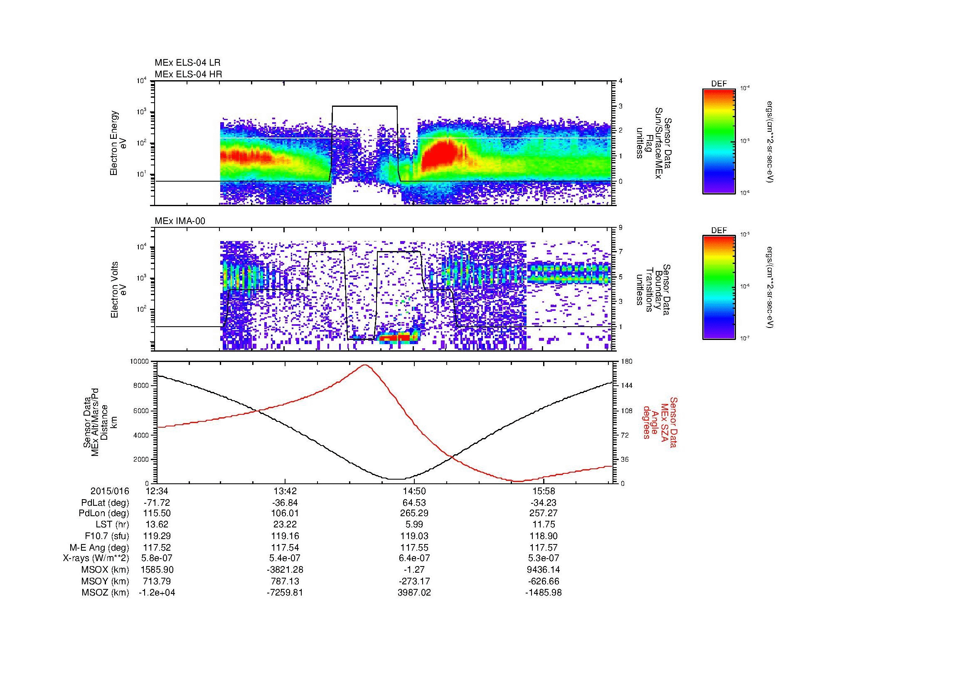972x687 pixels.
Task: Click the 'MSOZ (km)' row label
Action: click(x=106, y=593)
